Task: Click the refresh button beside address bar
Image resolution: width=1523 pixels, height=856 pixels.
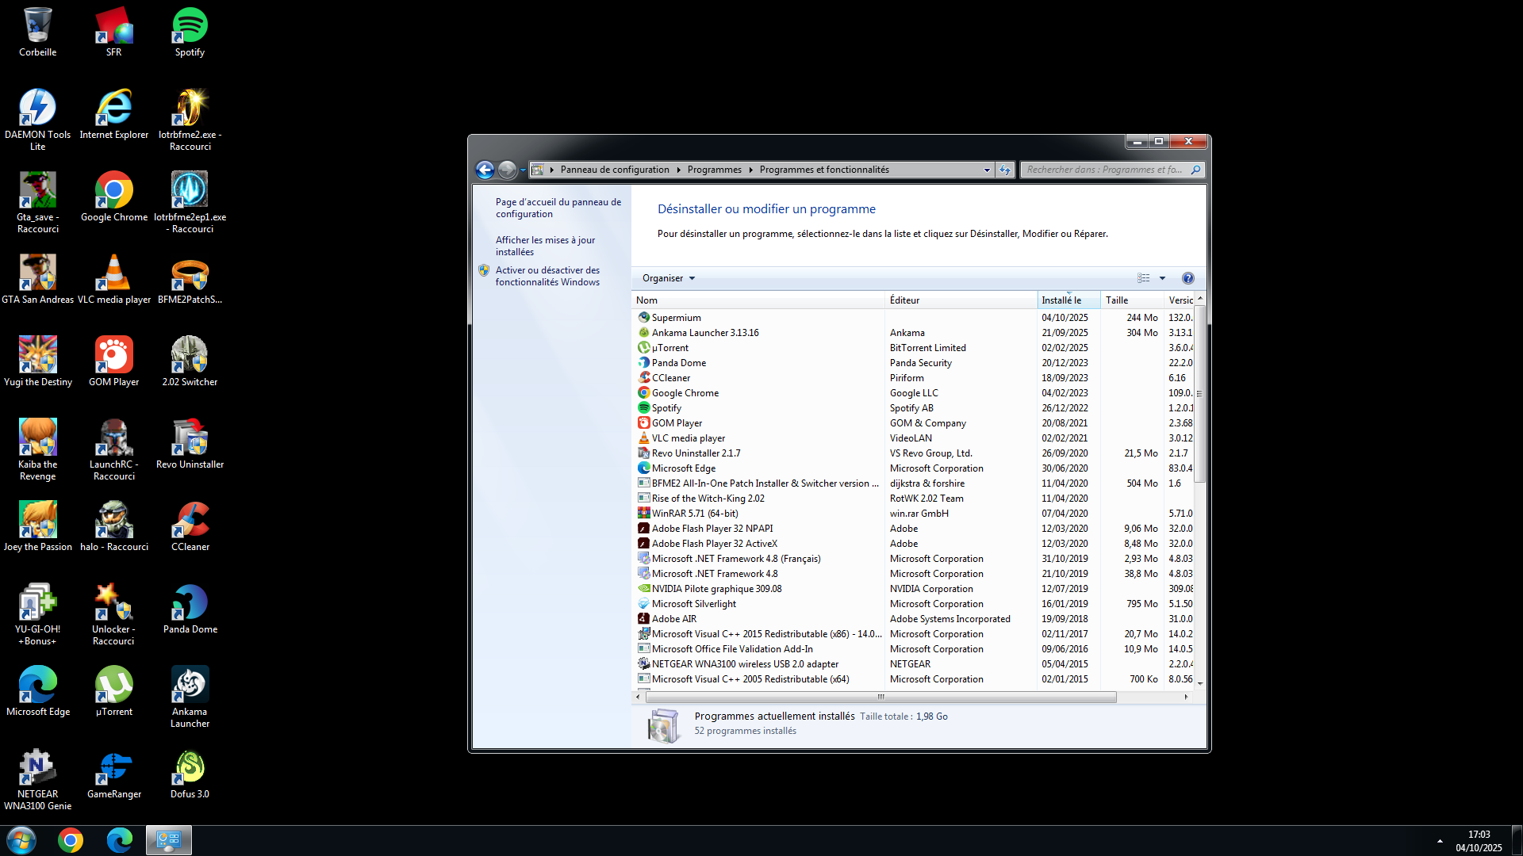Action: (x=1005, y=170)
